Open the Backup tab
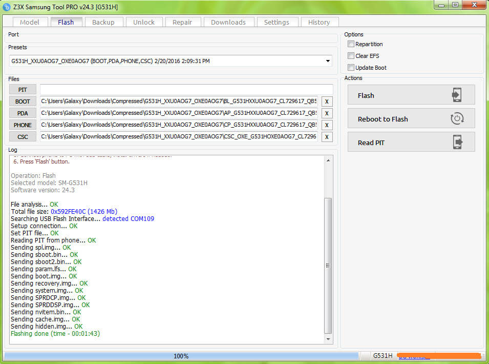 point(103,22)
